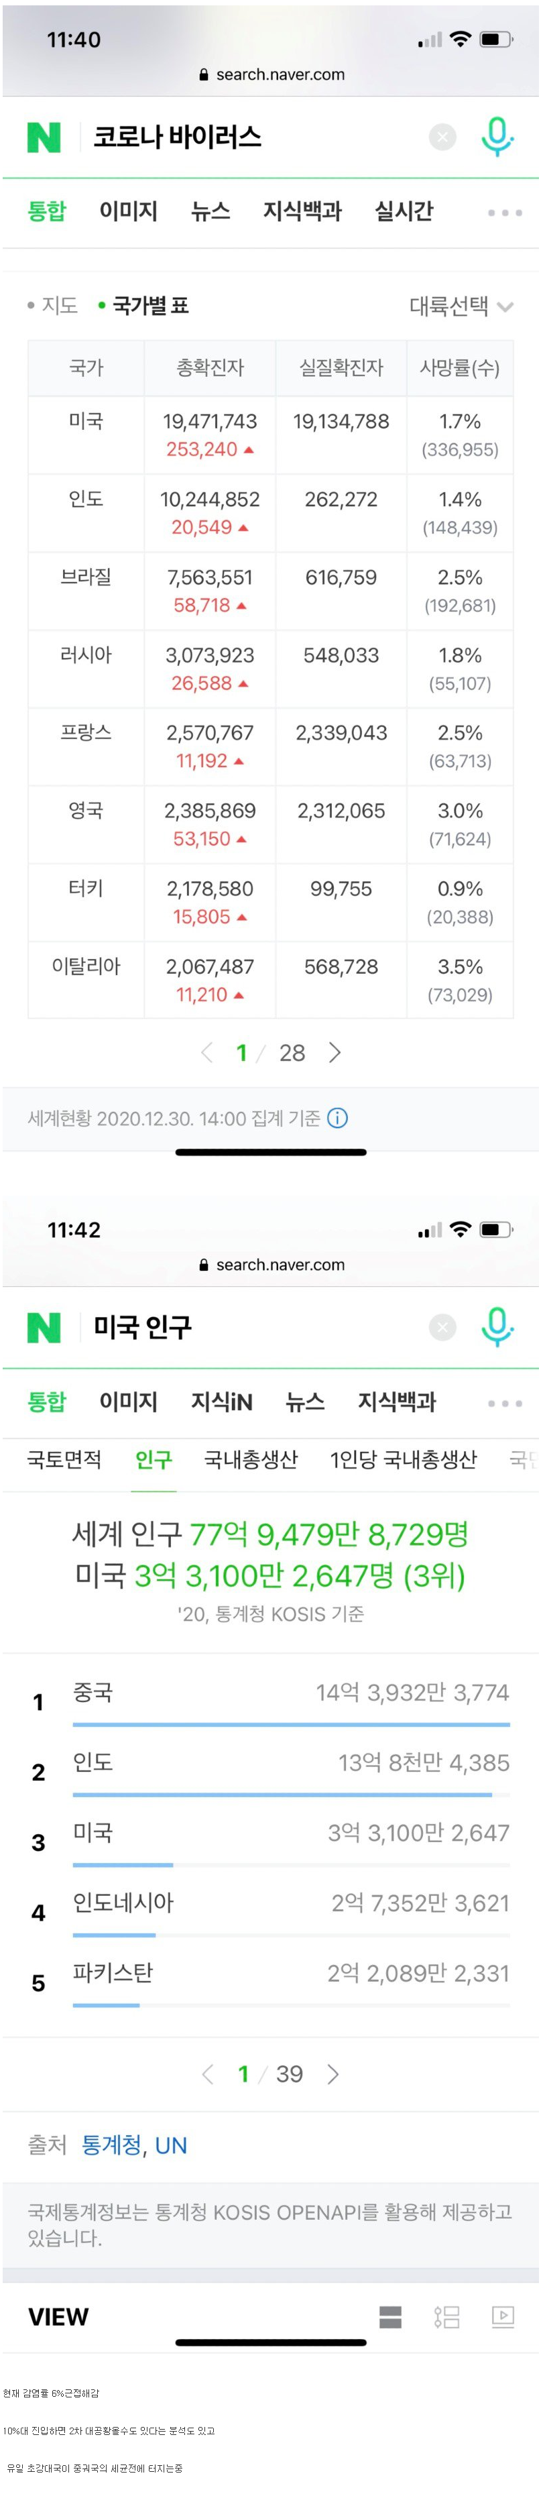Tap the Naver logo above the 코로나 바이러스 search
The image size is (543, 2494).
click(x=44, y=137)
